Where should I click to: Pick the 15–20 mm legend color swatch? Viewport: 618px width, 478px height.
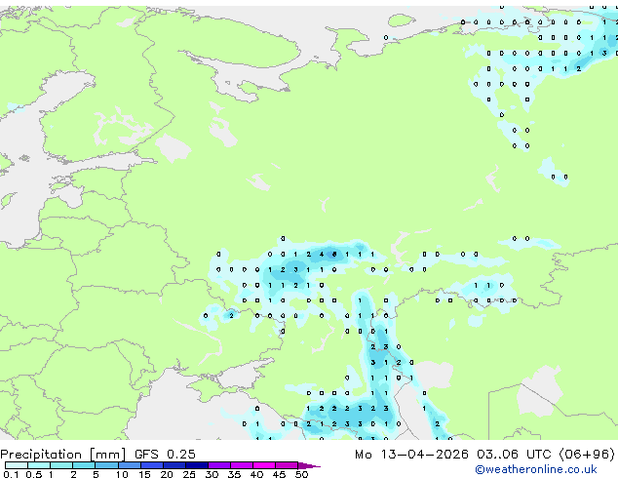(151, 465)
